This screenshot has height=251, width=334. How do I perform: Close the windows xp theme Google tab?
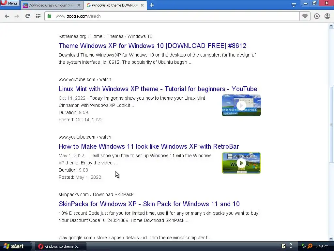[142, 5]
